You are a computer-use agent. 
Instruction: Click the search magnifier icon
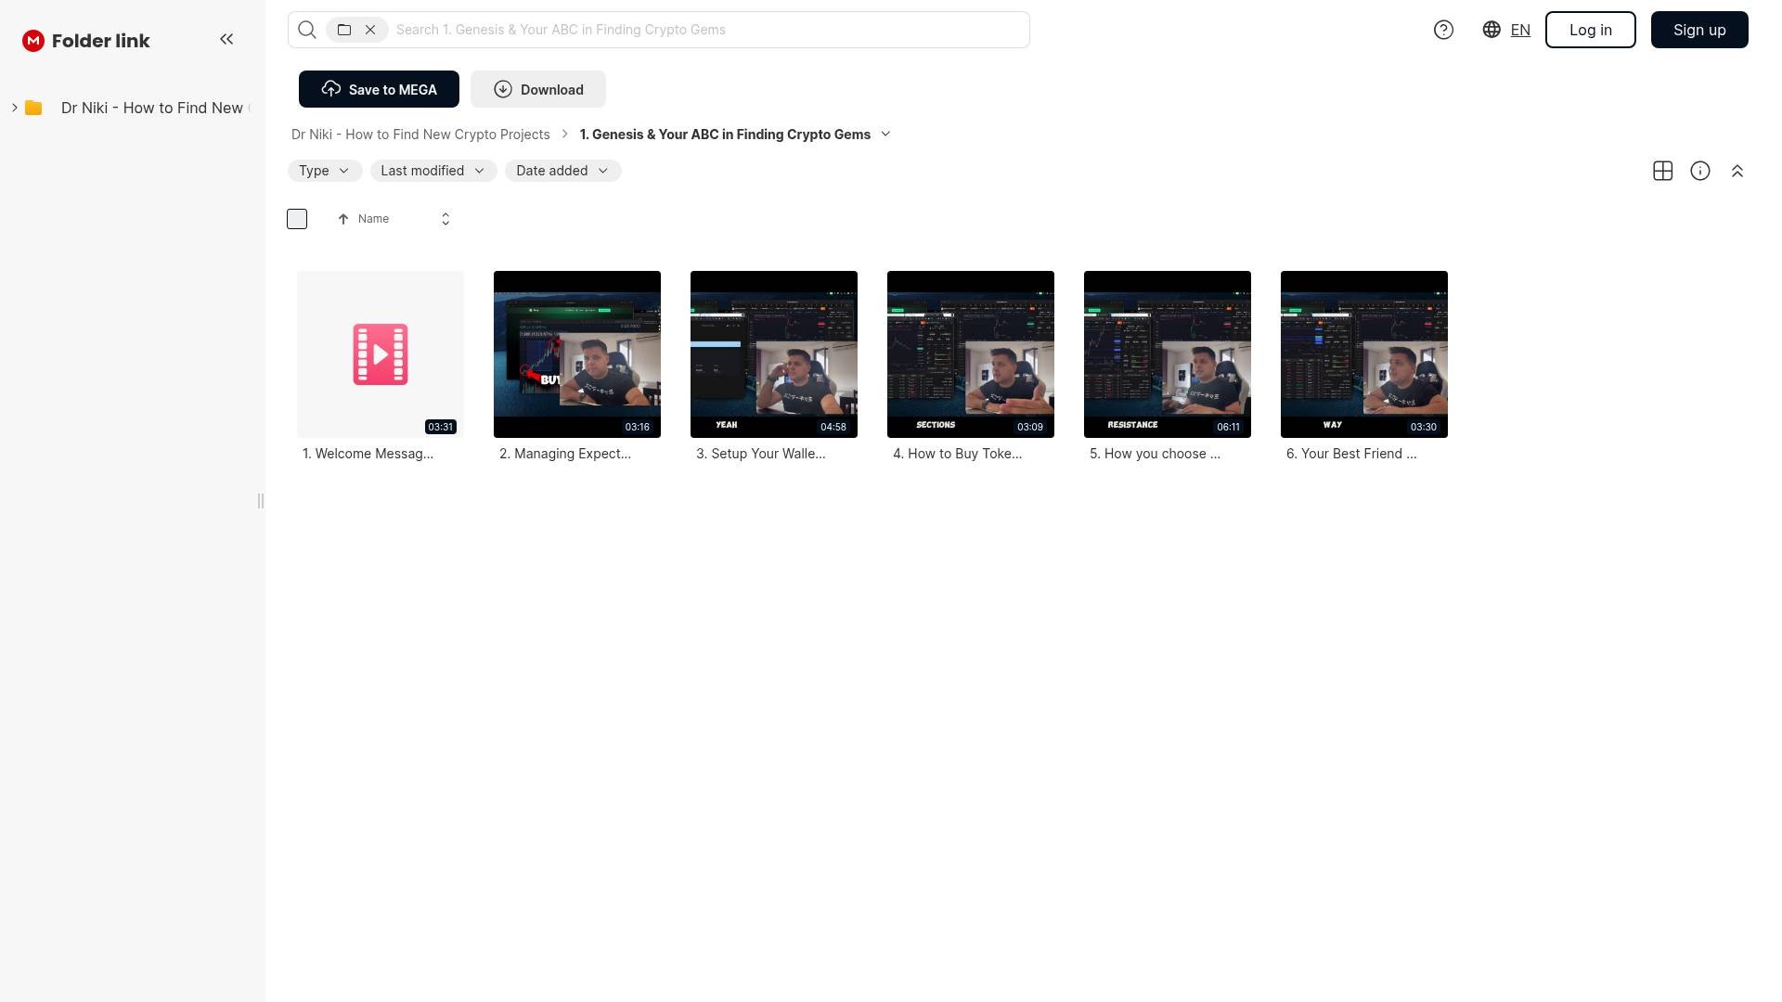[x=307, y=30]
